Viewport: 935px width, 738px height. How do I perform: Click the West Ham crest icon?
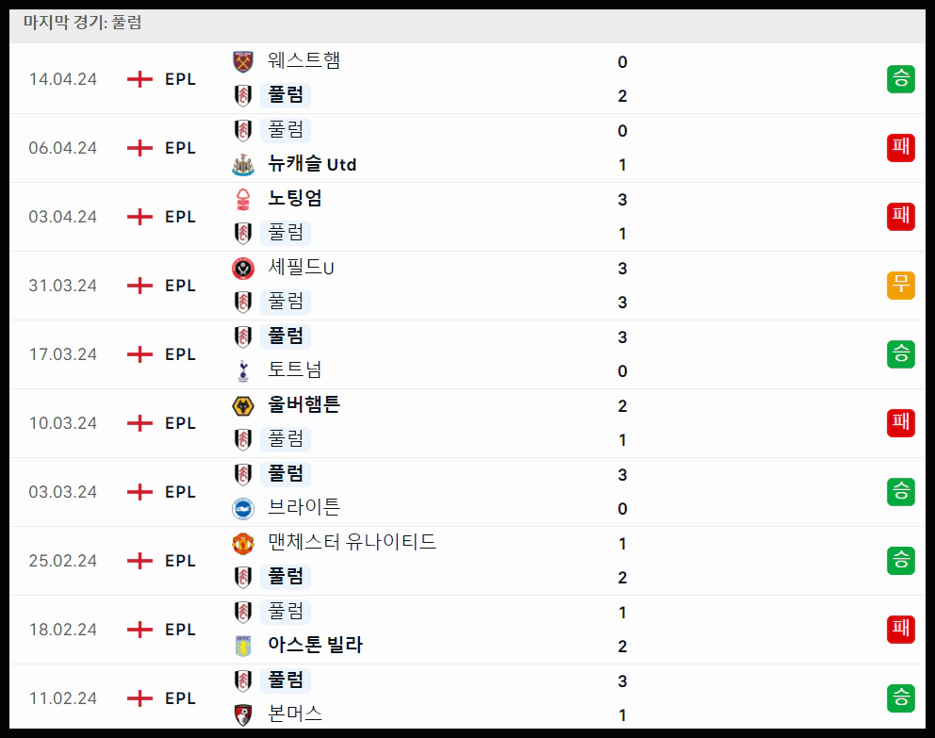click(242, 61)
